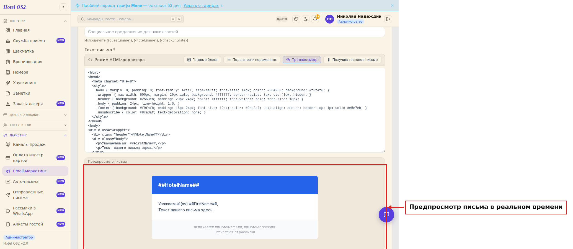This screenshot has height=249, width=573.
Task: Collapse the Маркетинг sidebar group
Action: (x=35, y=135)
